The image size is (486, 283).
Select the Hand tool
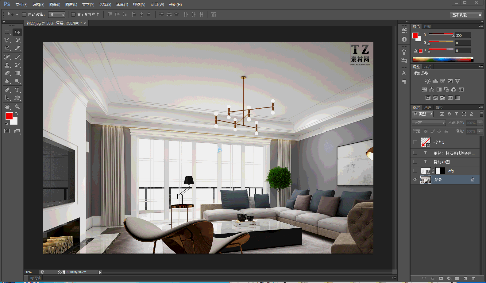pos(7,107)
